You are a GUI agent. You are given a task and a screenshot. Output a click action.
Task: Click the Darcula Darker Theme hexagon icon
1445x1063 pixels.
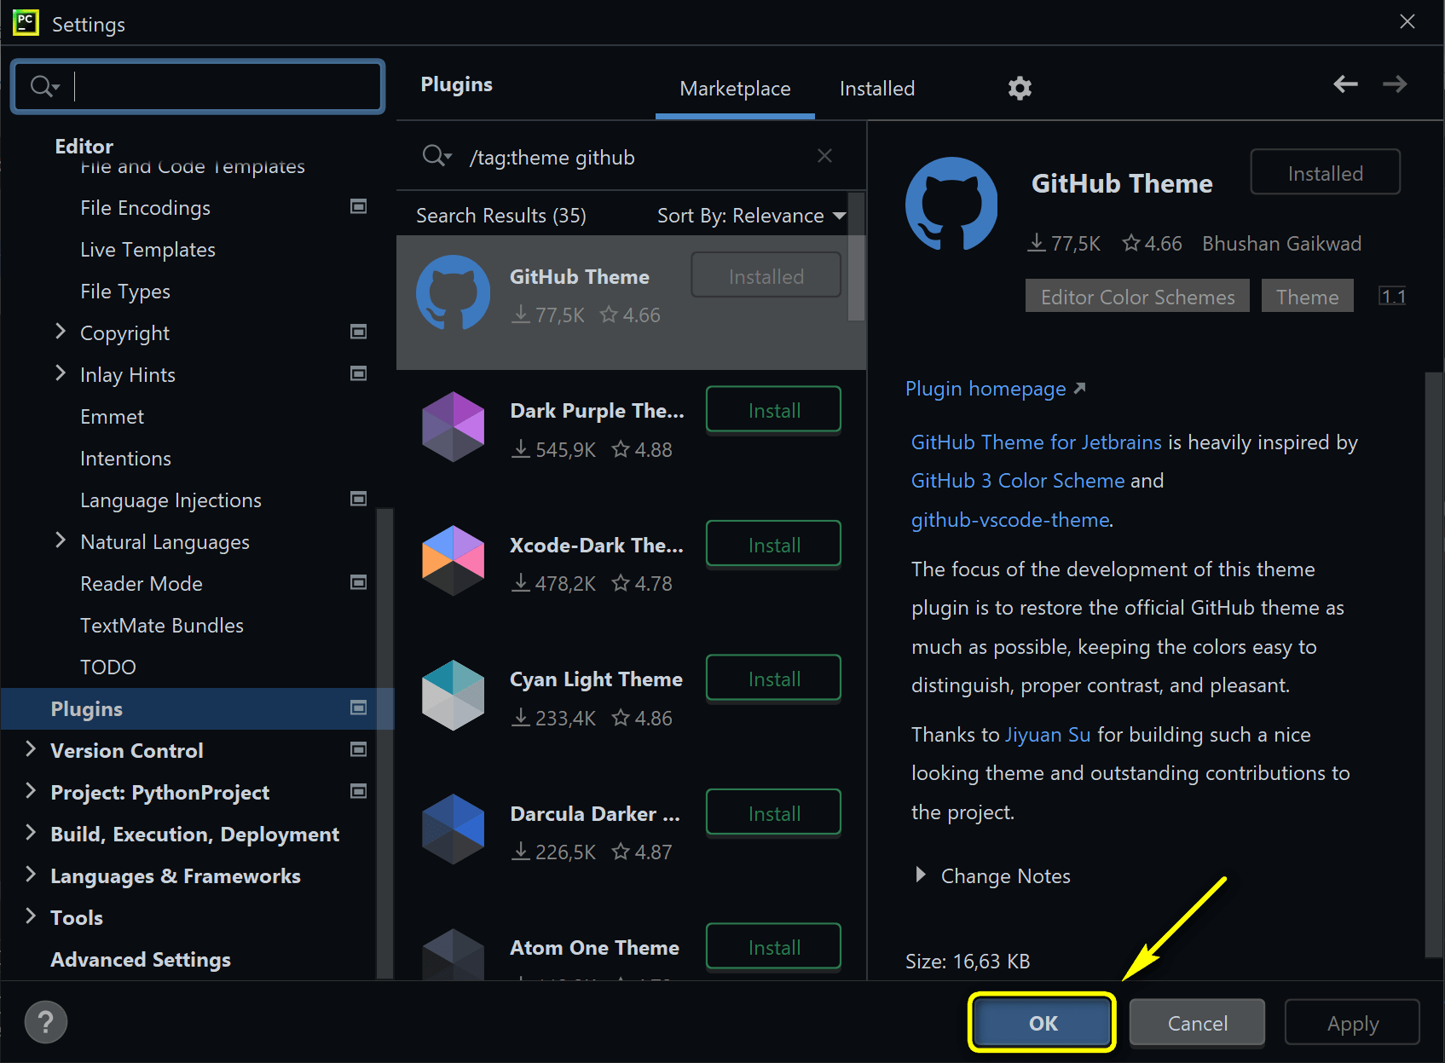[453, 829]
